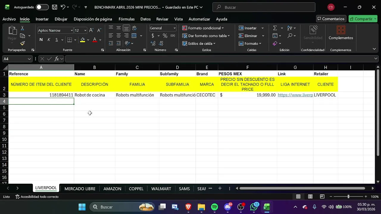Click the Clear eraser icon in Edición
This screenshot has width=381, height=214.
pyautogui.click(x=275, y=43)
